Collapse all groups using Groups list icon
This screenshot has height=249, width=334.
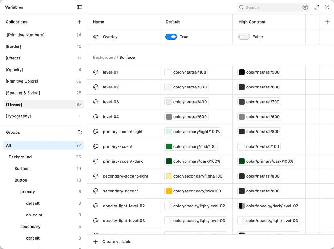pos(80,132)
